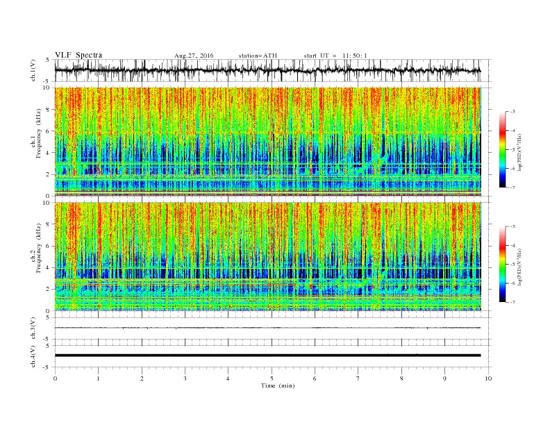Click the upper color bar beside ch.1 spectrogram

503,149
